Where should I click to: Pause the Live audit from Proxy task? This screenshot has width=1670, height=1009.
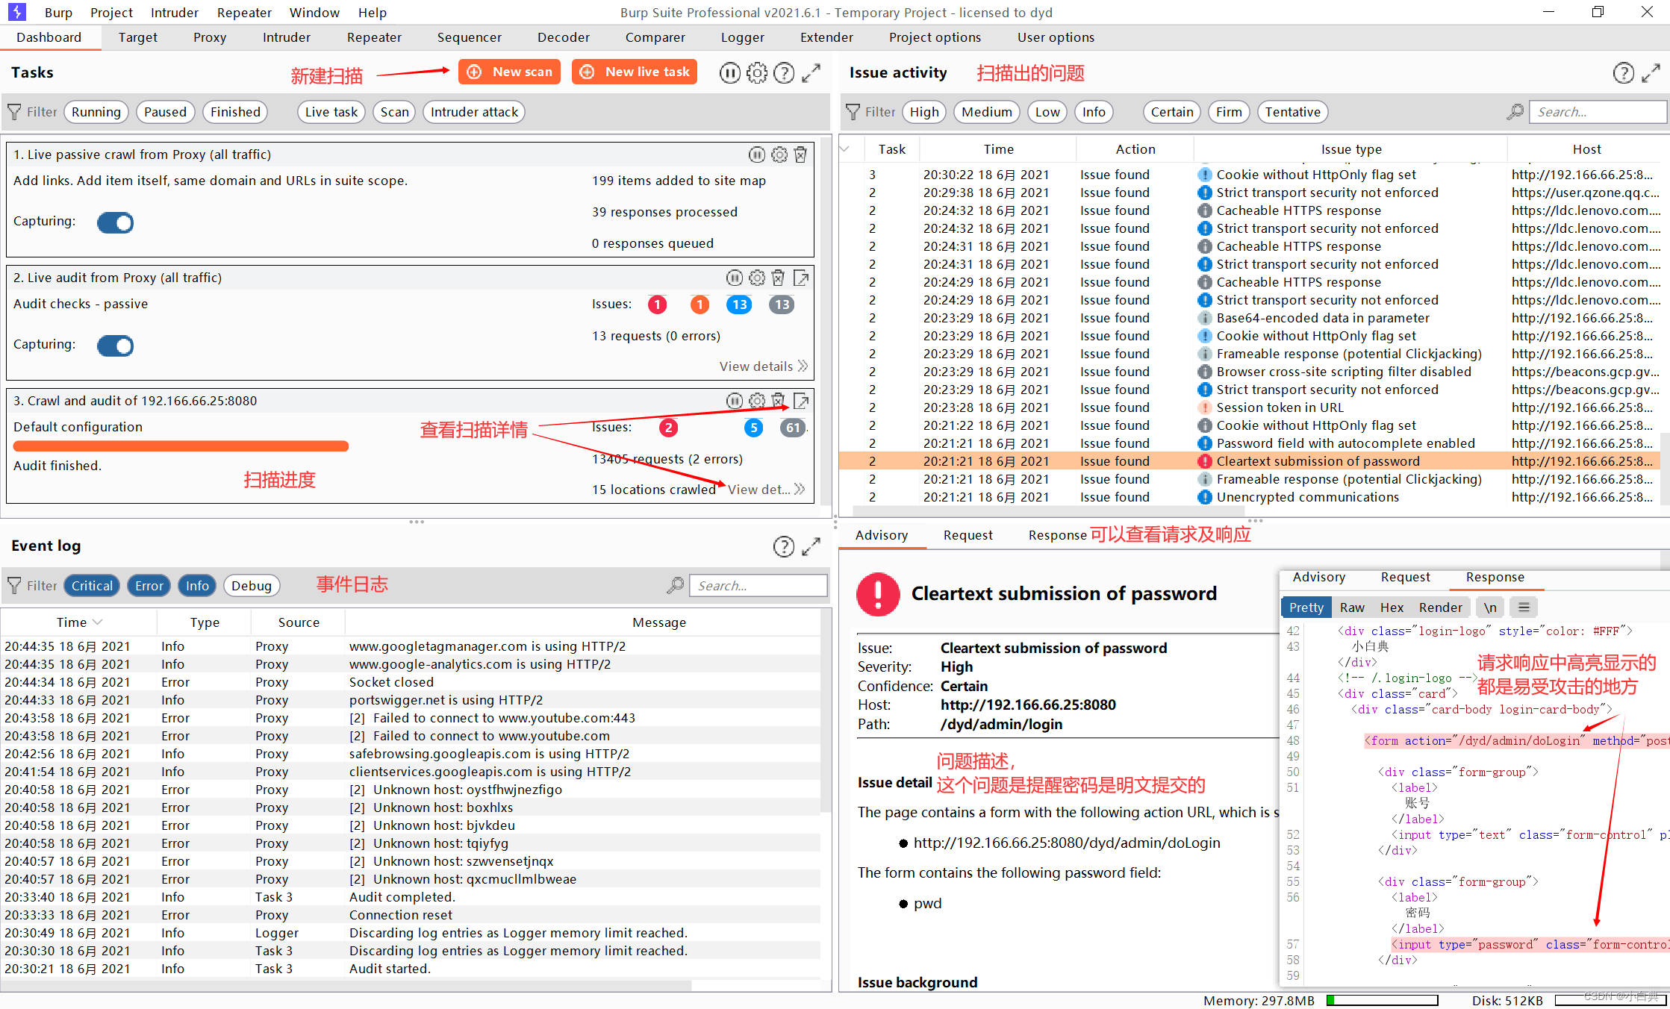tap(735, 278)
